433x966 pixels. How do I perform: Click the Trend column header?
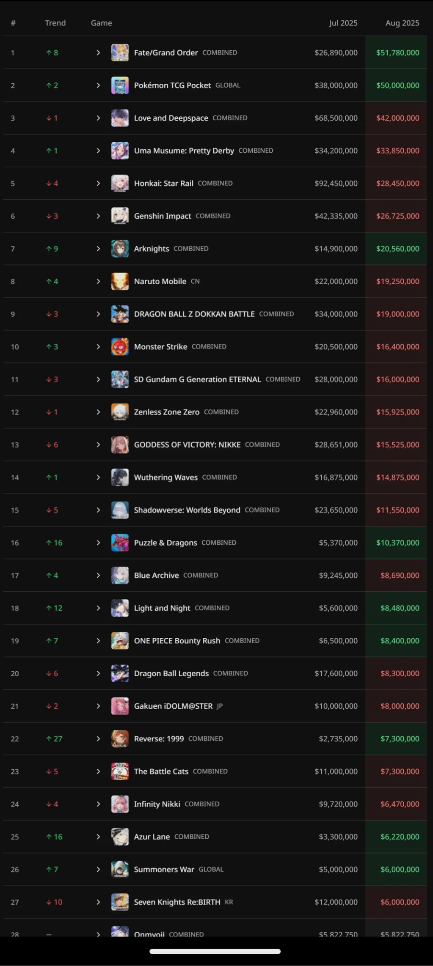55,23
